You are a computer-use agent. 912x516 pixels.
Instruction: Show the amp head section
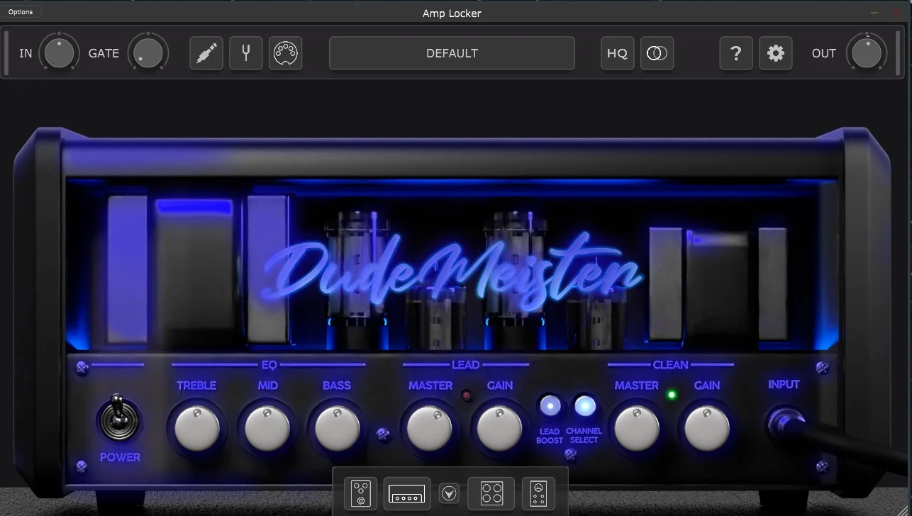(408, 493)
